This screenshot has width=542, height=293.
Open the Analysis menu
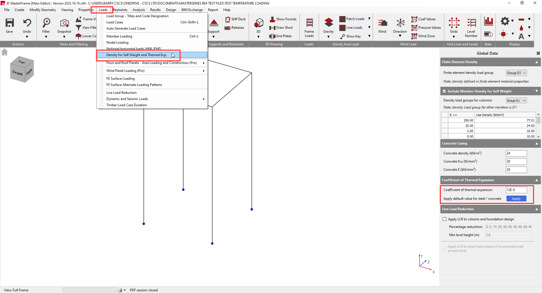pos(139,10)
